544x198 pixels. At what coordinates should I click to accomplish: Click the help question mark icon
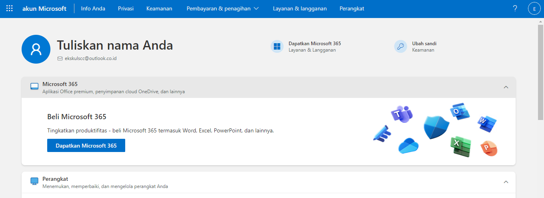tap(515, 8)
